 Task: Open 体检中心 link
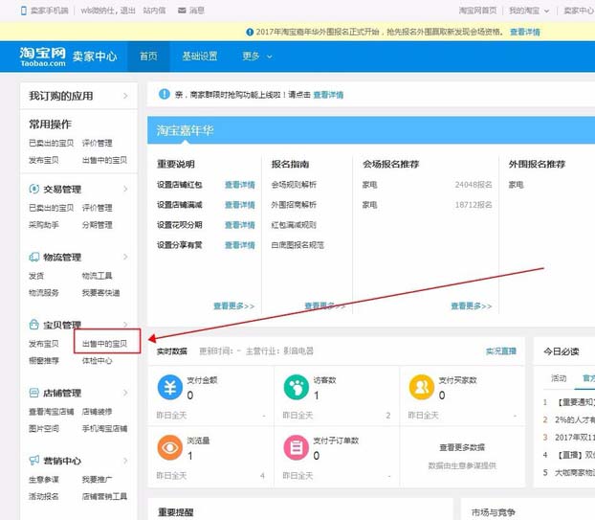[x=98, y=360]
